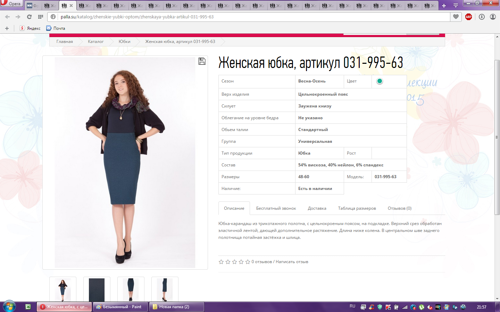Screen dimensions: 500x312
Task: Click the fabric texture thumbnail
Action: pos(97,289)
